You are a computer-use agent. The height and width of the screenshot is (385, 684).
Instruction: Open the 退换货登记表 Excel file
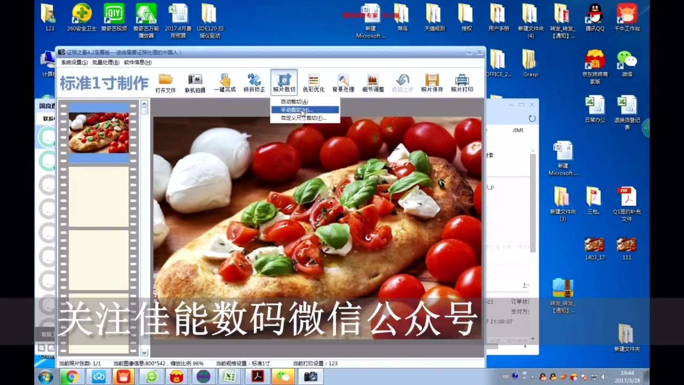click(x=627, y=112)
